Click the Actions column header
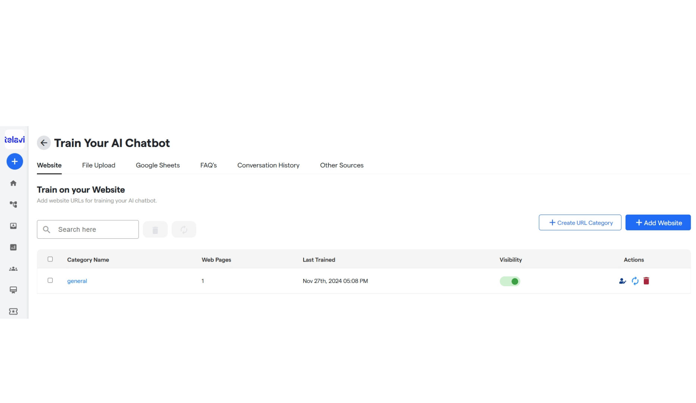 (x=634, y=260)
